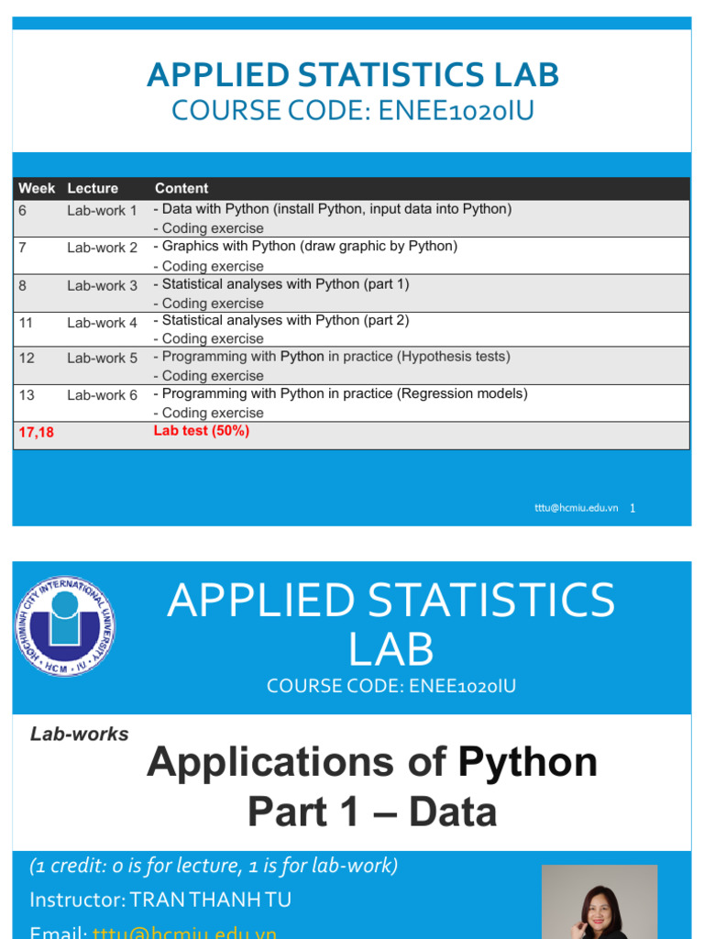The image size is (704, 939).
Task: Click the 'Lab-work 2' cell
Action: pos(102,248)
